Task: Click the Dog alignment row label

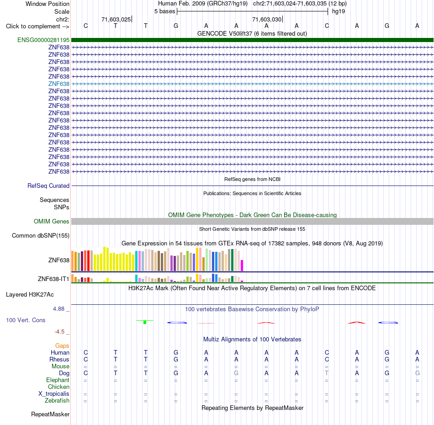Action: point(64,373)
